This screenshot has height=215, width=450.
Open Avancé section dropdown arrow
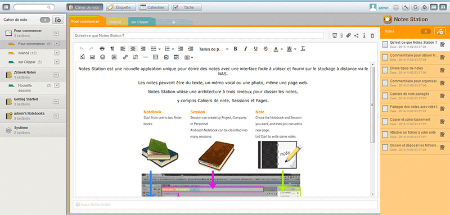pyautogui.click(x=57, y=53)
